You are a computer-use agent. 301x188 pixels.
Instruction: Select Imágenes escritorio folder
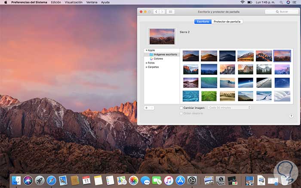tap(162, 55)
